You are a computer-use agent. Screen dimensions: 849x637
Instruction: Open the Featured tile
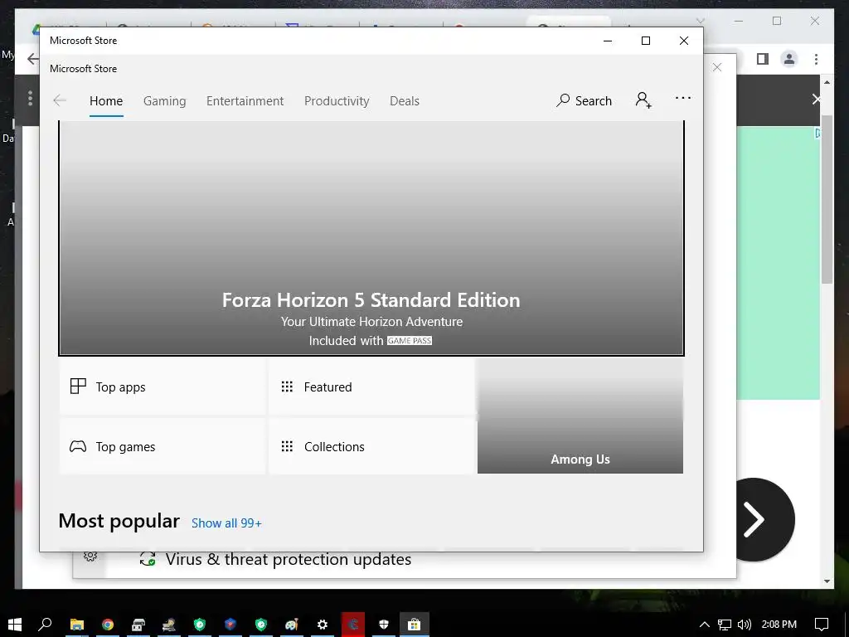(x=371, y=387)
